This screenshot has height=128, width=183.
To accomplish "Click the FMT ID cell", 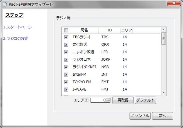I will click(105, 82).
